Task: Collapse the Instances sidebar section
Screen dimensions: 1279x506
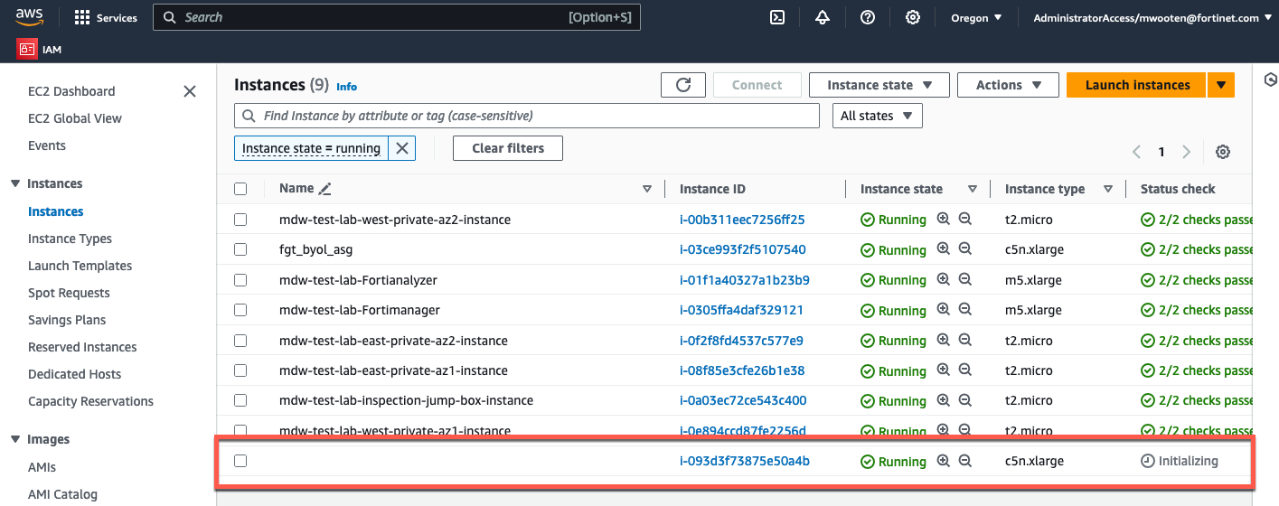Action: 15,183
